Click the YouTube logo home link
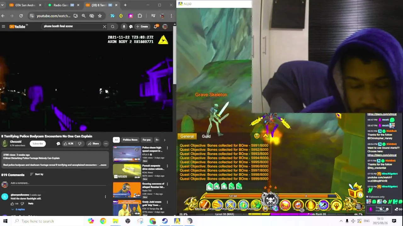The width and height of the screenshot is (403, 226). coord(18,27)
